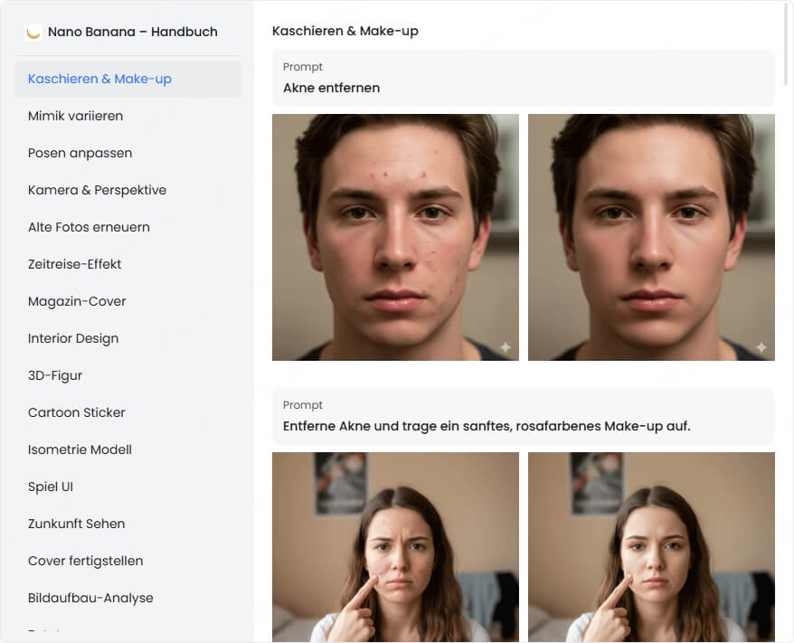Choose Magazin-Cover from the sidebar
794x643 pixels.
77,301
